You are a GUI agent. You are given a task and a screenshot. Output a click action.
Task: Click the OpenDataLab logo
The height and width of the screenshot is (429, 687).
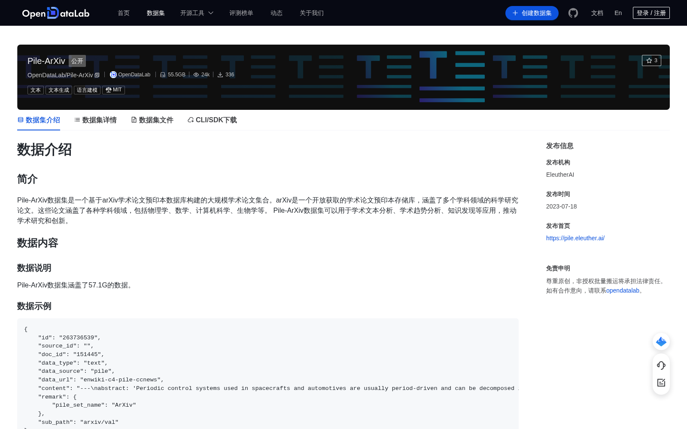click(56, 13)
